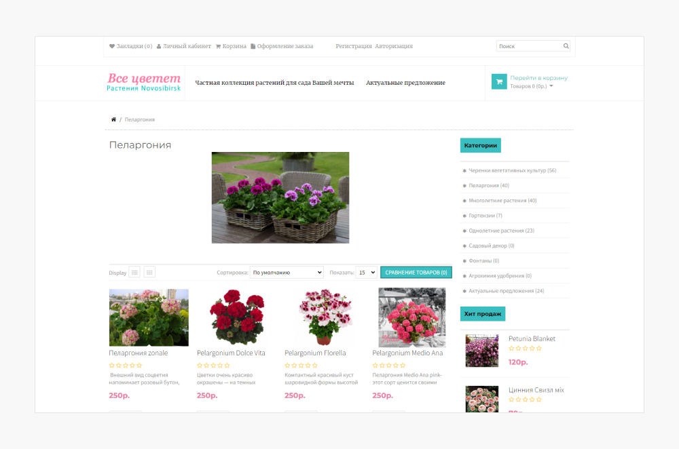Open Многолетние растения (40) category
Screen dimensions: 679x449
502,201
